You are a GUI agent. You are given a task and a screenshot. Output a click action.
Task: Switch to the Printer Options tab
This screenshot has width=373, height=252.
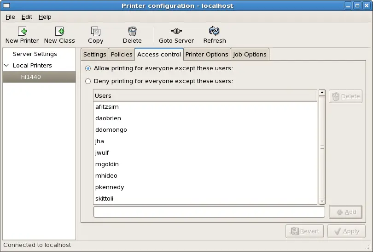pyautogui.click(x=207, y=54)
